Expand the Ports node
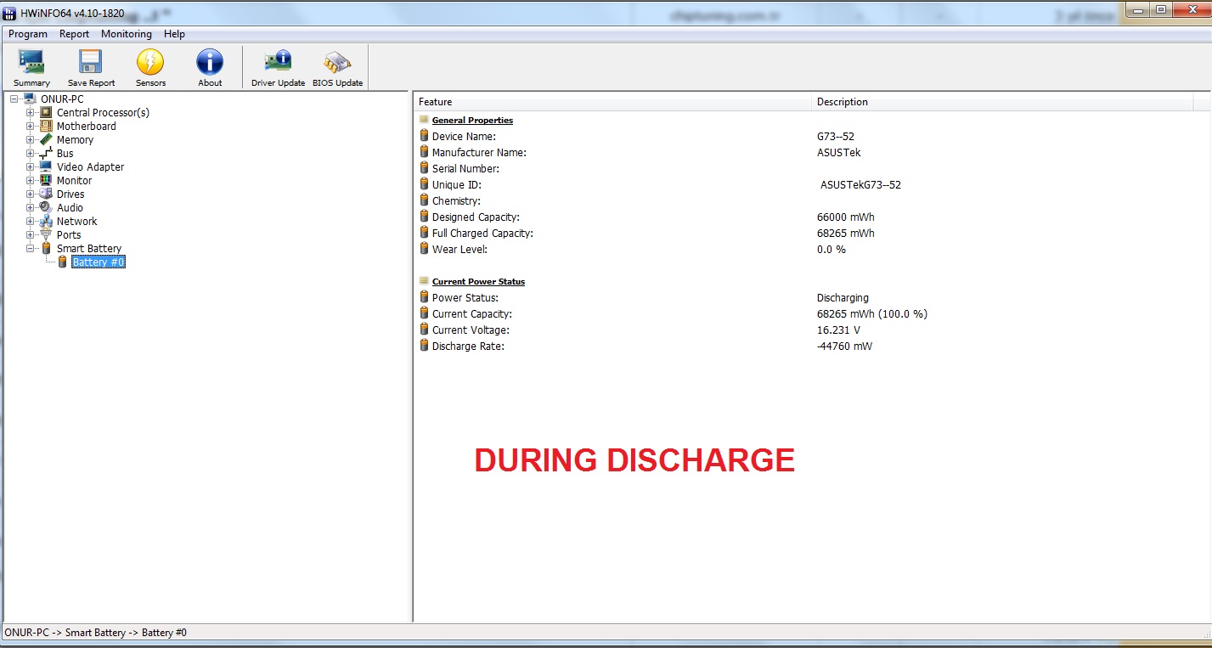The width and height of the screenshot is (1212, 648). pos(30,235)
